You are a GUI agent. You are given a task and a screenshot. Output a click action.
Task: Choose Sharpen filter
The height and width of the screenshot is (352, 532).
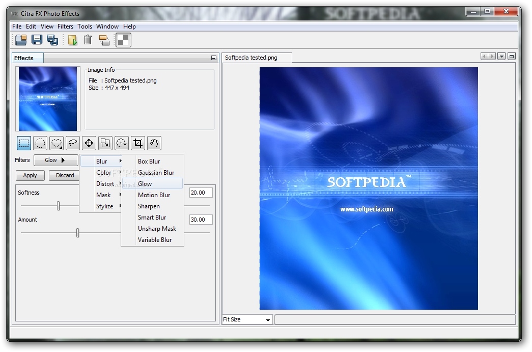[152, 206]
